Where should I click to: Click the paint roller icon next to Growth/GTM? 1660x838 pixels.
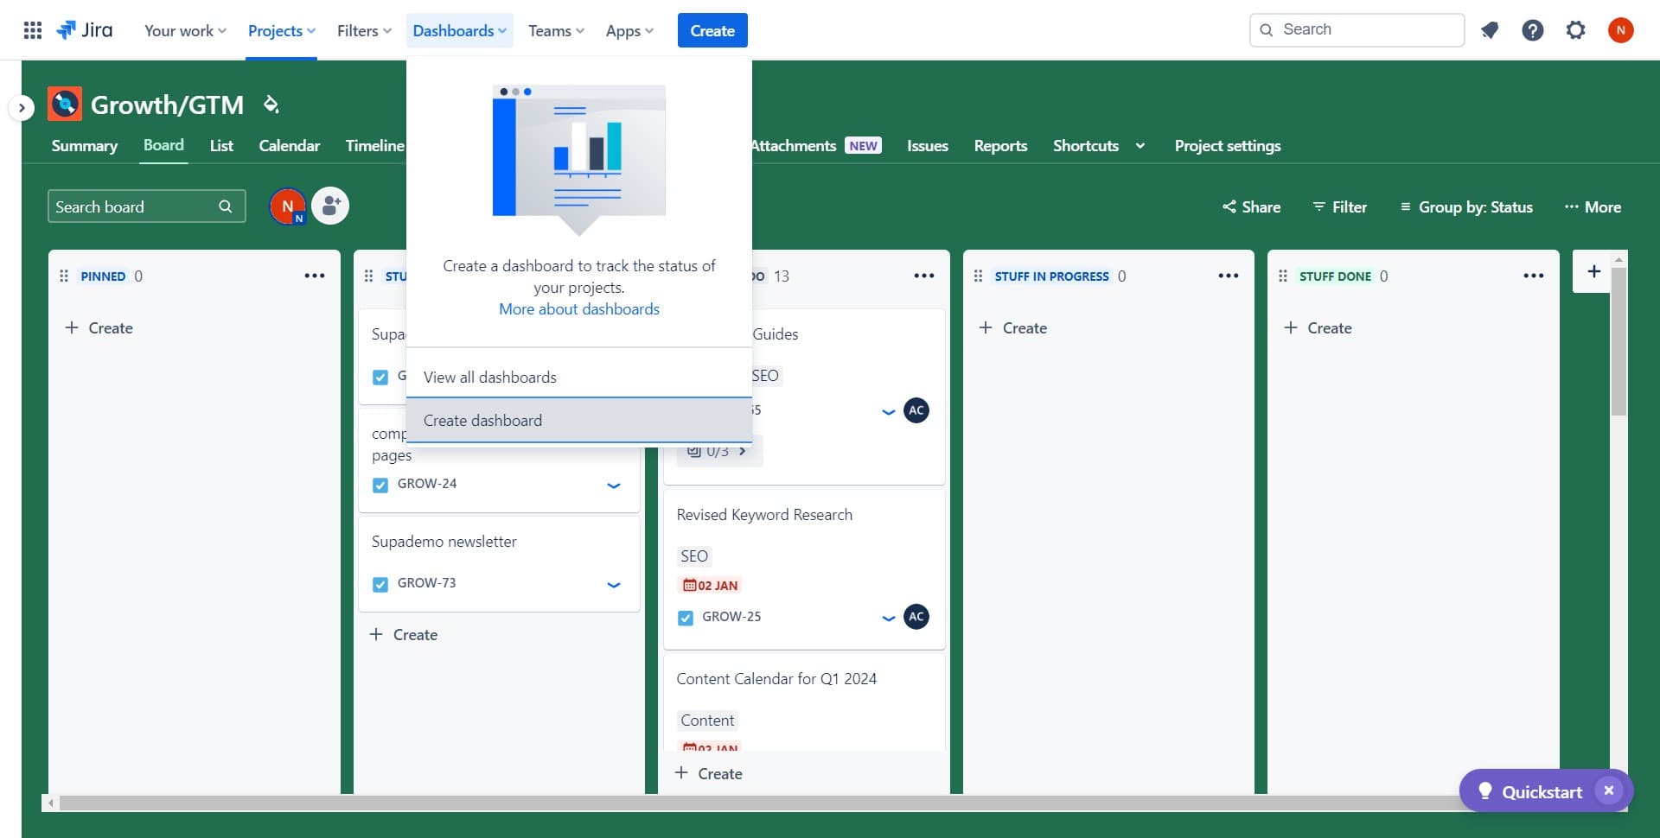coord(271,104)
